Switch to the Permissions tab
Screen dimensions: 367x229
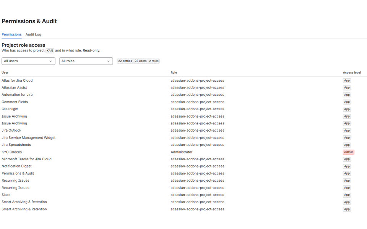(11, 34)
